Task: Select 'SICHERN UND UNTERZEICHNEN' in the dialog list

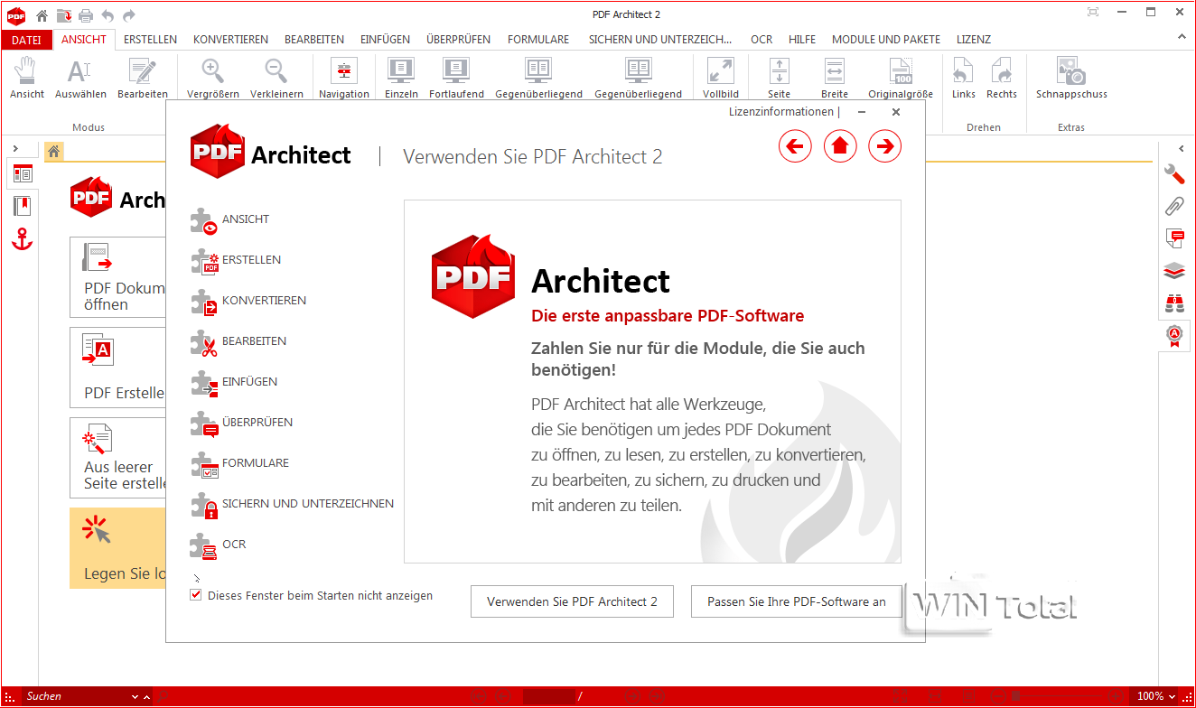Action: [292, 504]
